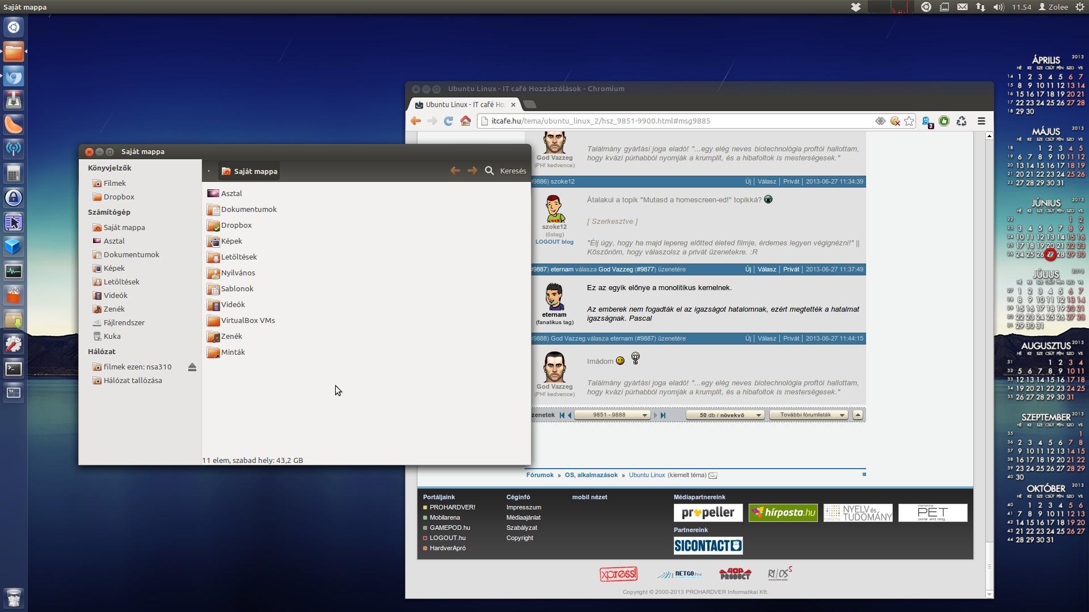Viewport: 1089px width, 612px height.
Task: Open the sound volume indicator
Action: tap(999, 7)
